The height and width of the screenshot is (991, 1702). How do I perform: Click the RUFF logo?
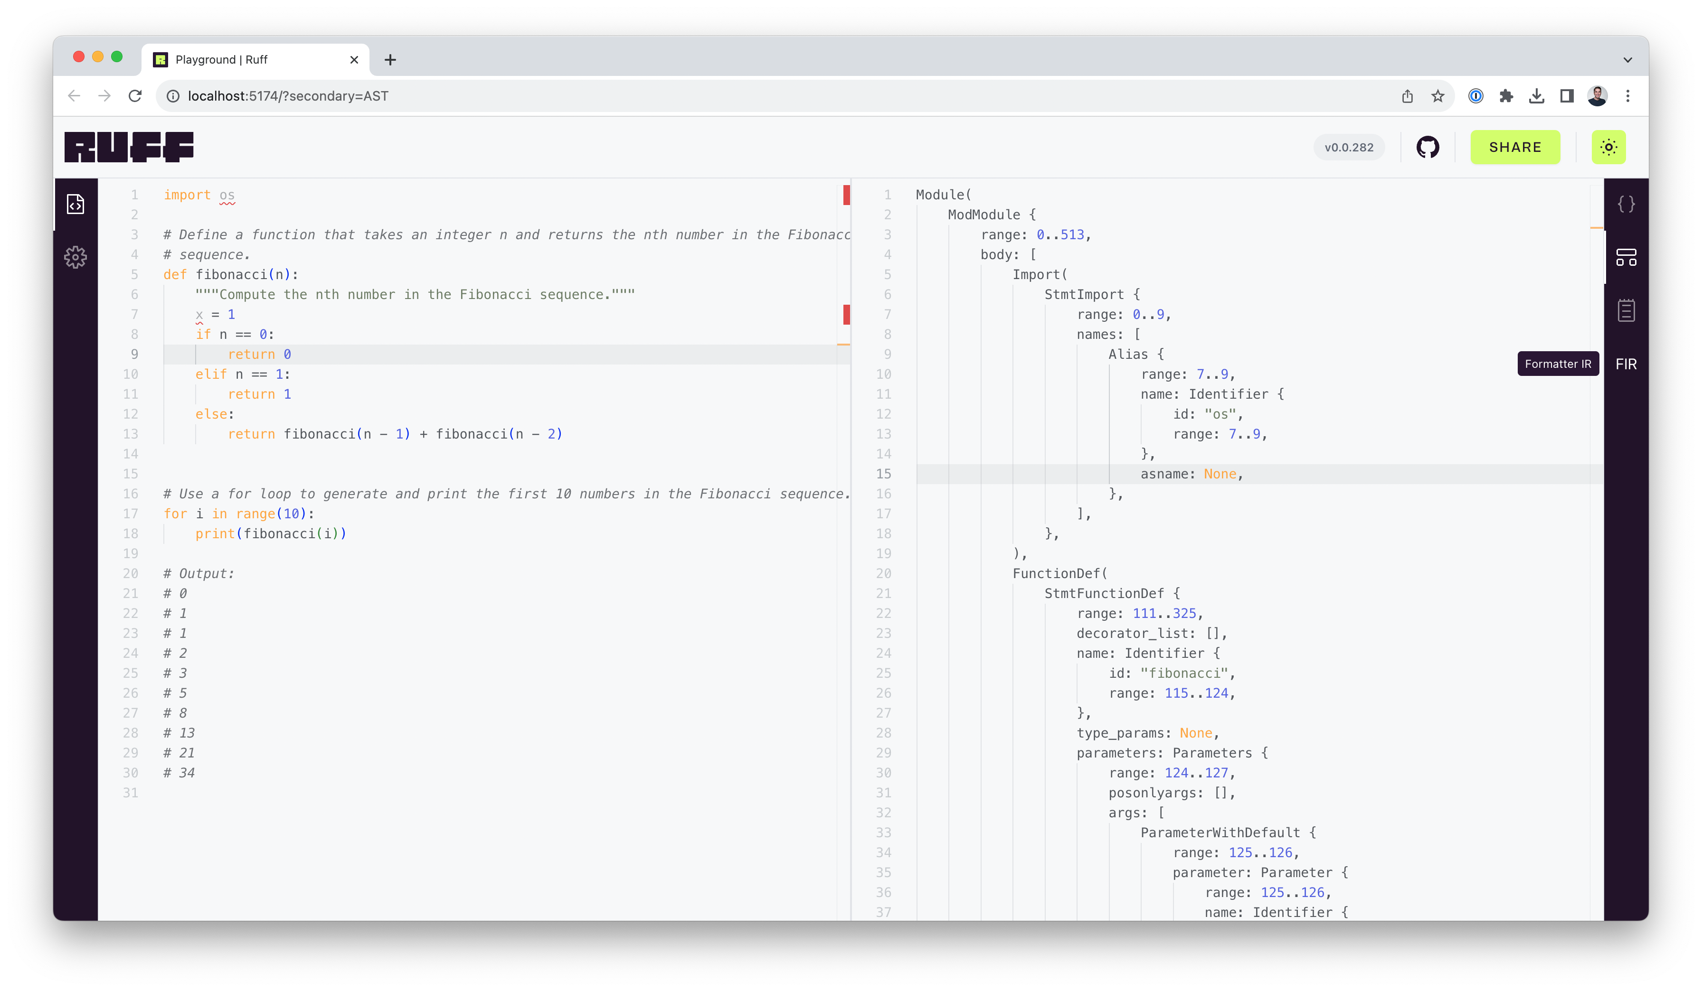[129, 147]
